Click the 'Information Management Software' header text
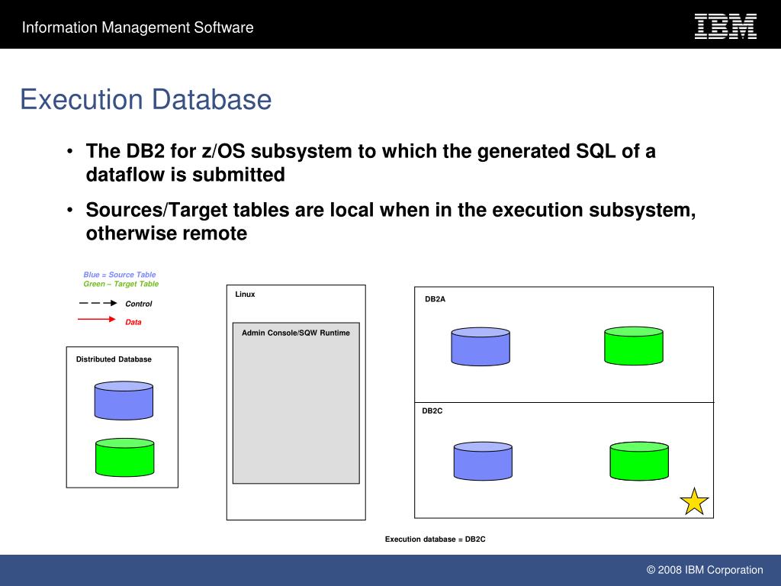Image resolution: width=781 pixels, height=586 pixels. tap(138, 27)
